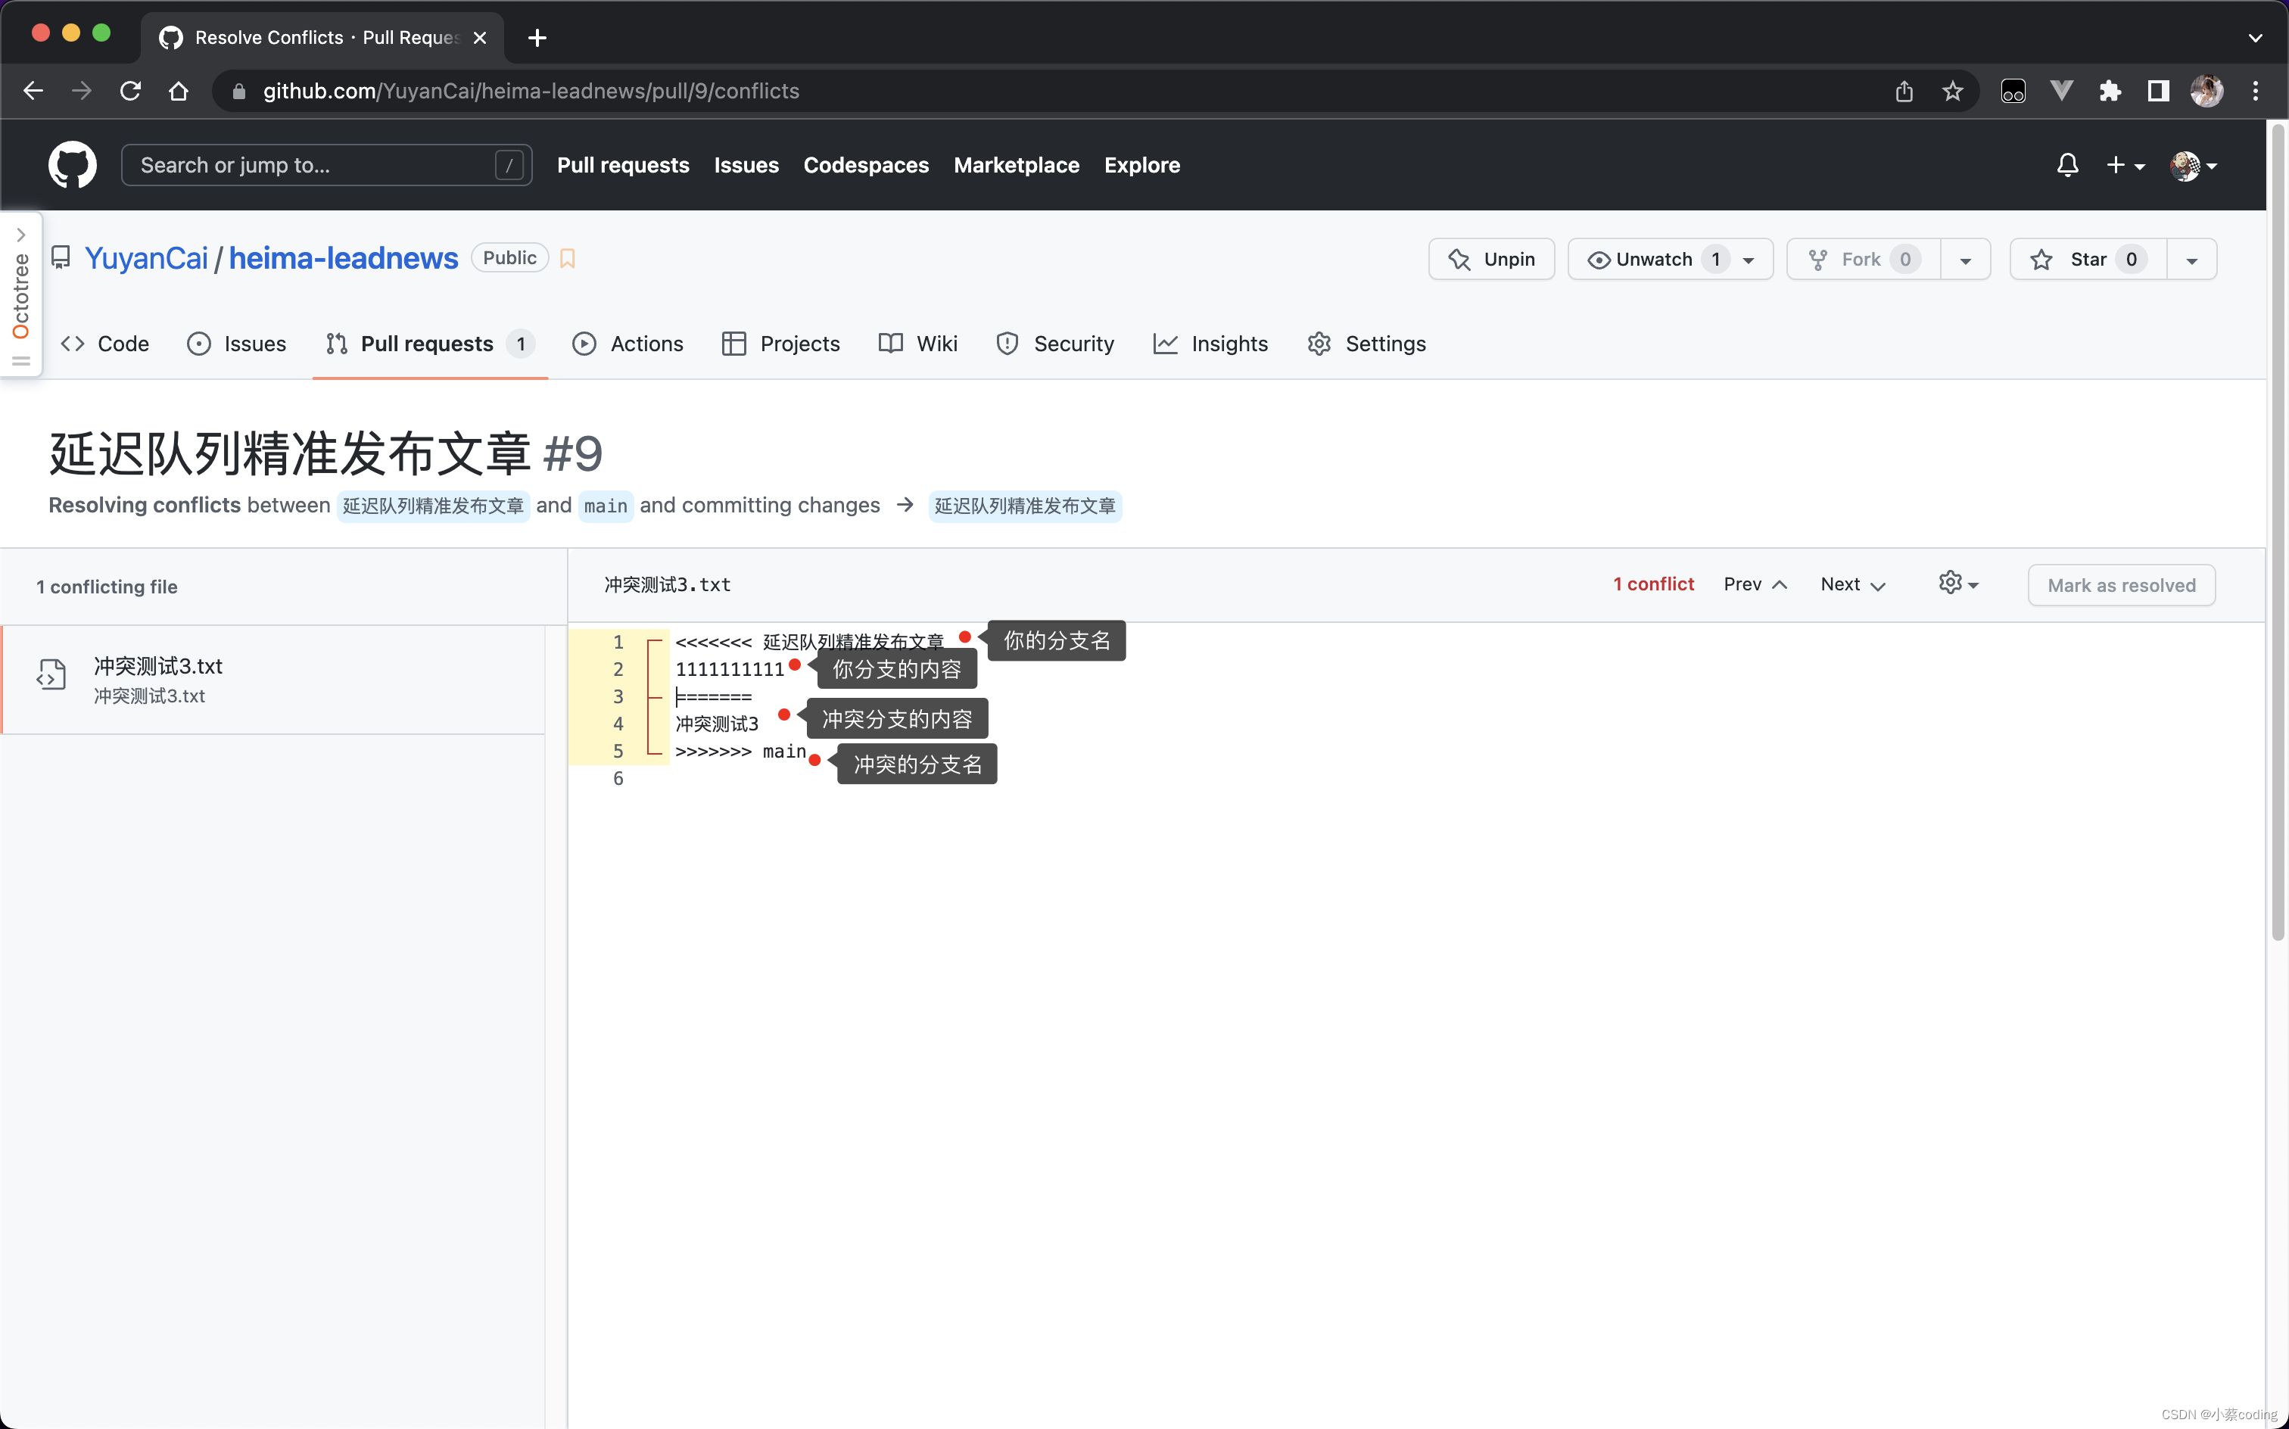The height and width of the screenshot is (1429, 2289).
Task: Click Next to jump to next conflict
Action: 1849,583
